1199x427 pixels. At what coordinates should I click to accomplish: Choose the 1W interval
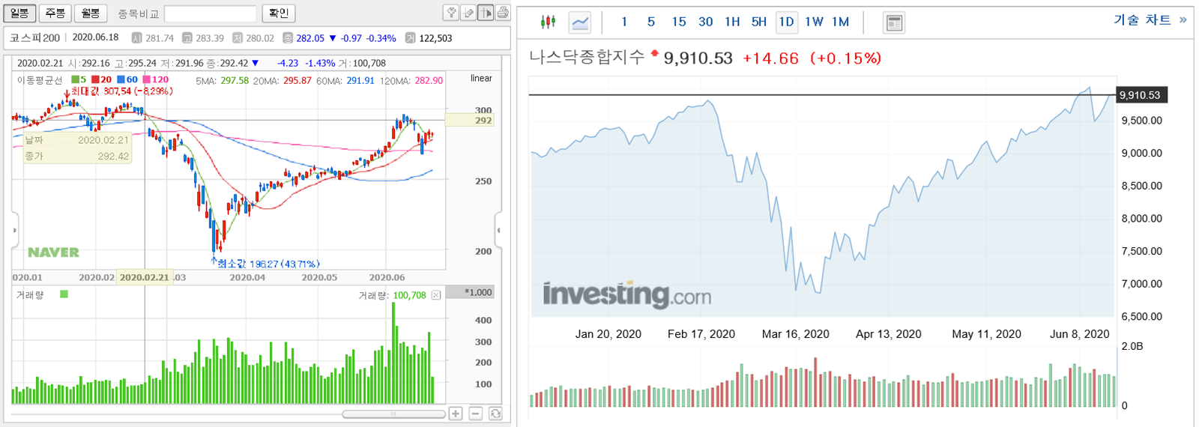(x=814, y=22)
